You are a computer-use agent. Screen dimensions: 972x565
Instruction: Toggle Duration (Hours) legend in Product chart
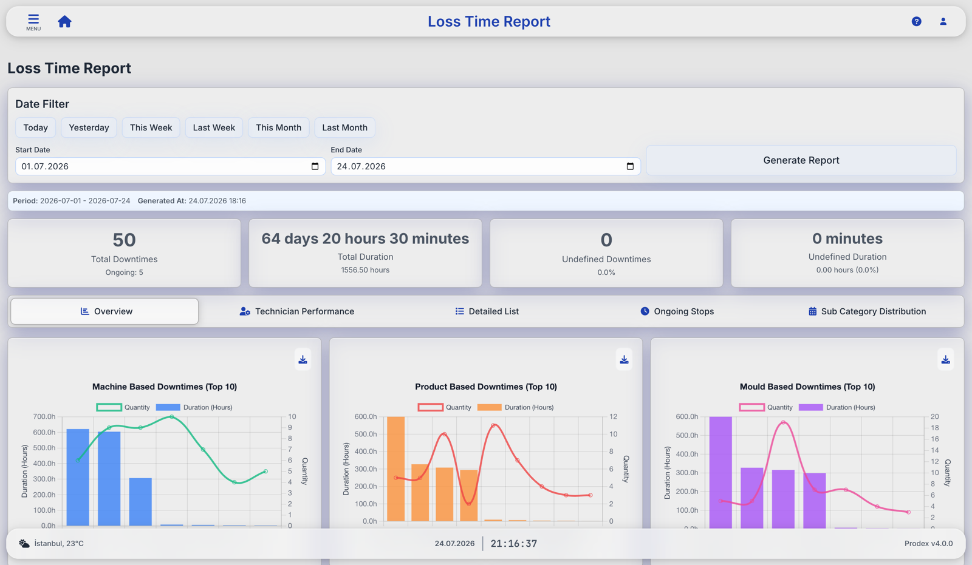coord(516,407)
